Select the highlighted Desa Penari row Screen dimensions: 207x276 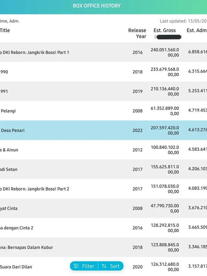click(x=103, y=130)
